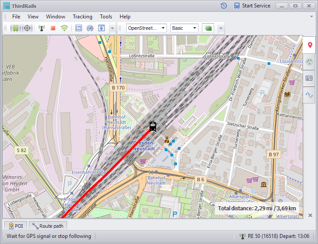
Task: Click the train marker on the map
Action: tap(153, 126)
